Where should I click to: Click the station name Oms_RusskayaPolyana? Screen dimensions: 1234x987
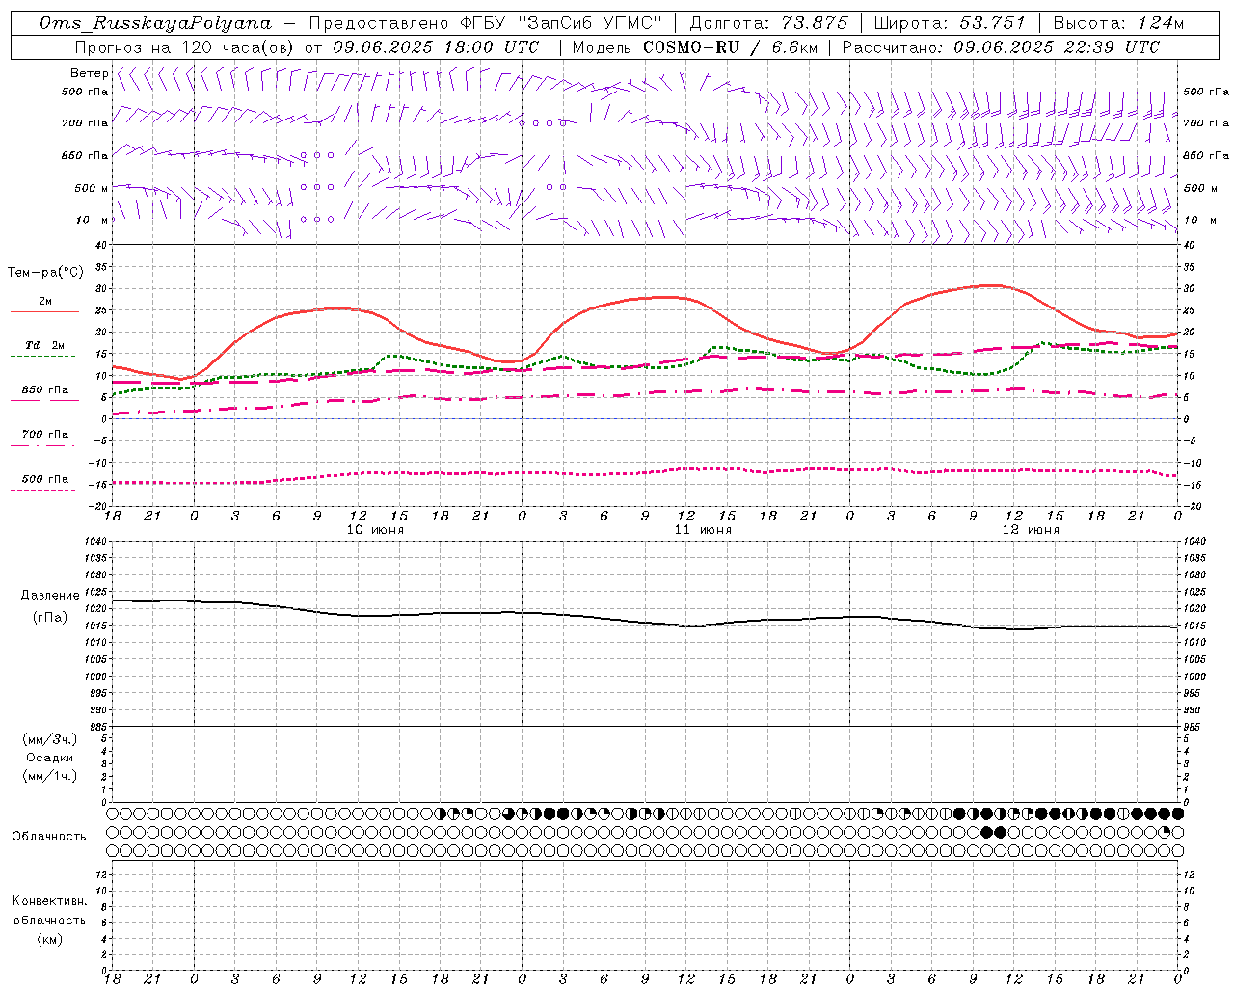[x=155, y=23]
